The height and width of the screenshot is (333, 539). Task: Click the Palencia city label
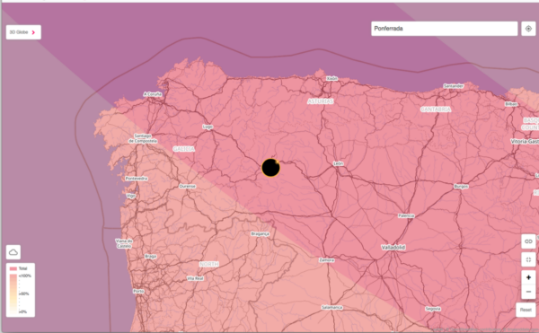pyautogui.click(x=406, y=215)
